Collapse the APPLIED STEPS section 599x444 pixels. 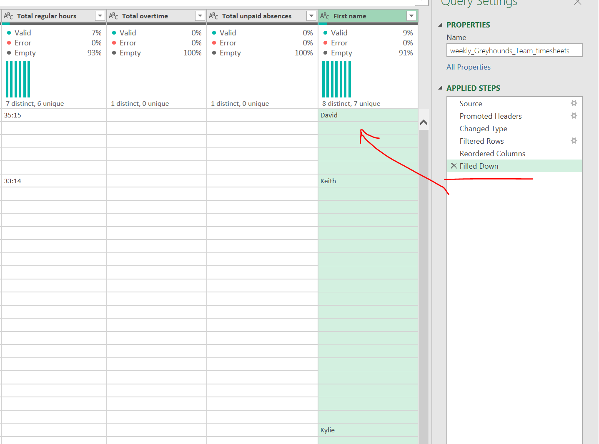tap(440, 88)
